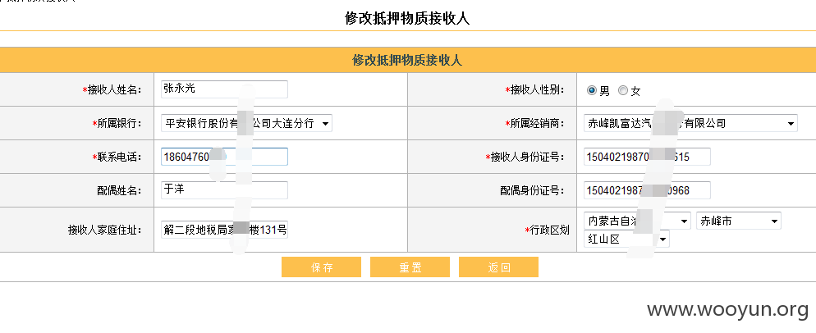Select the 男 gender radio button
Screen dimensions: 816x333
coord(591,90)
